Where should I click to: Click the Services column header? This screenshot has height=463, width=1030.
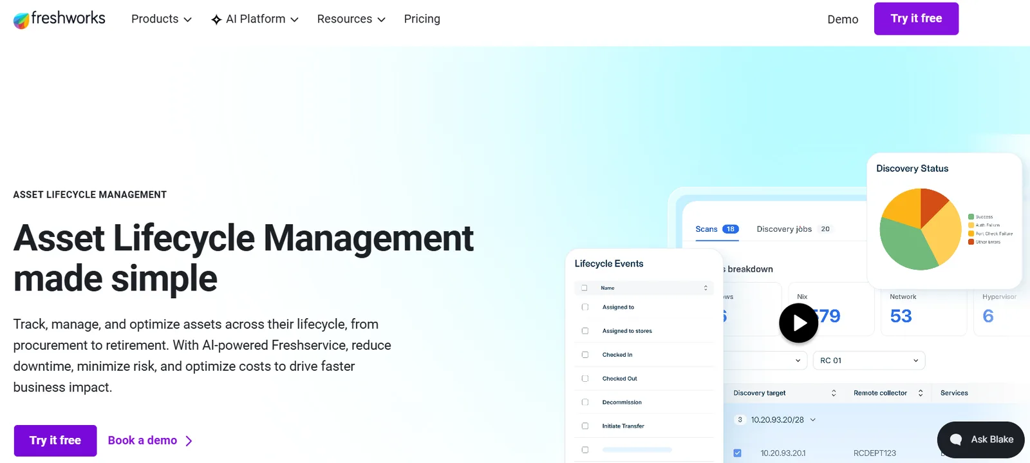pos(954,393)
